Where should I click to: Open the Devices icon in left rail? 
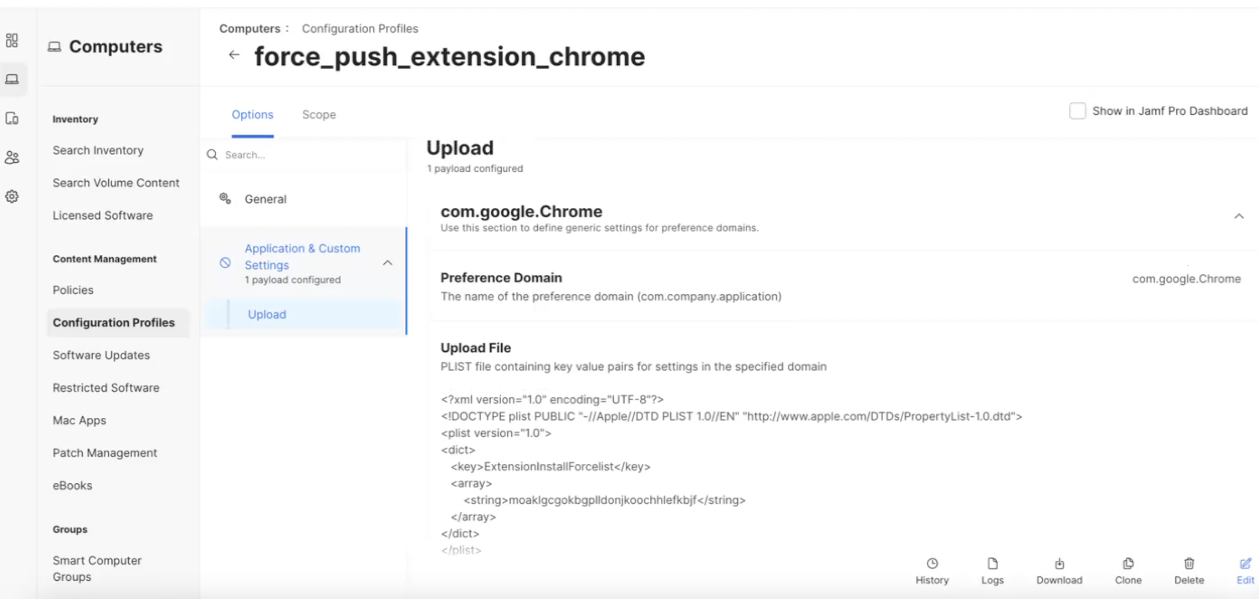pos(12,118)
